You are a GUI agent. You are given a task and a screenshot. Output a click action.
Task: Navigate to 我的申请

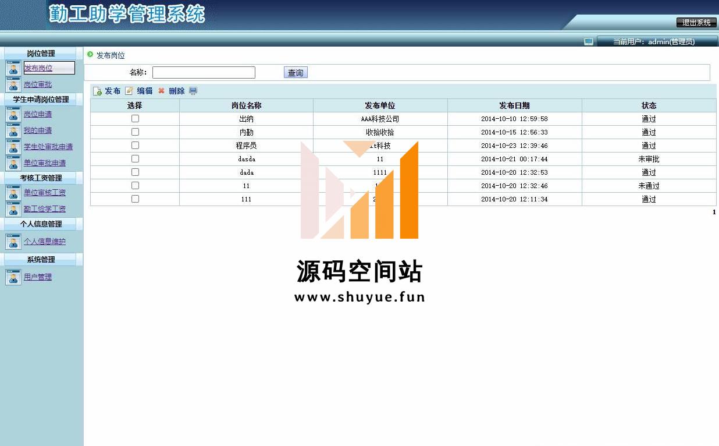pyautogui.click(x=38, y=130)
